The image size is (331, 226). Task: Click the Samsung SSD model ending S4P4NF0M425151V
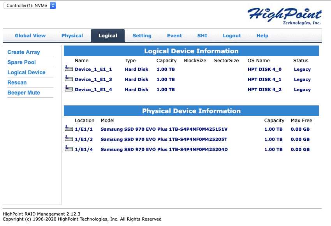tap(164, 129)
